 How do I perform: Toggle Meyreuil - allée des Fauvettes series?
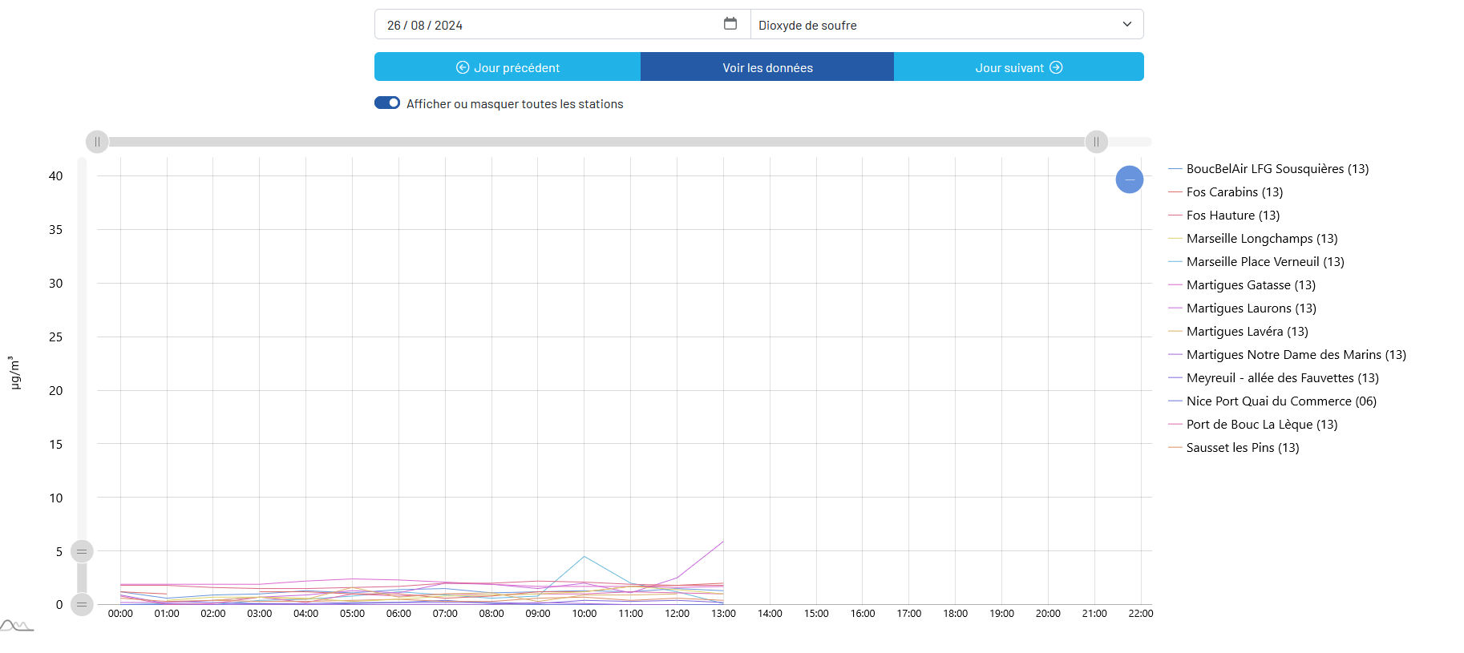click(x=1274, y=378)
